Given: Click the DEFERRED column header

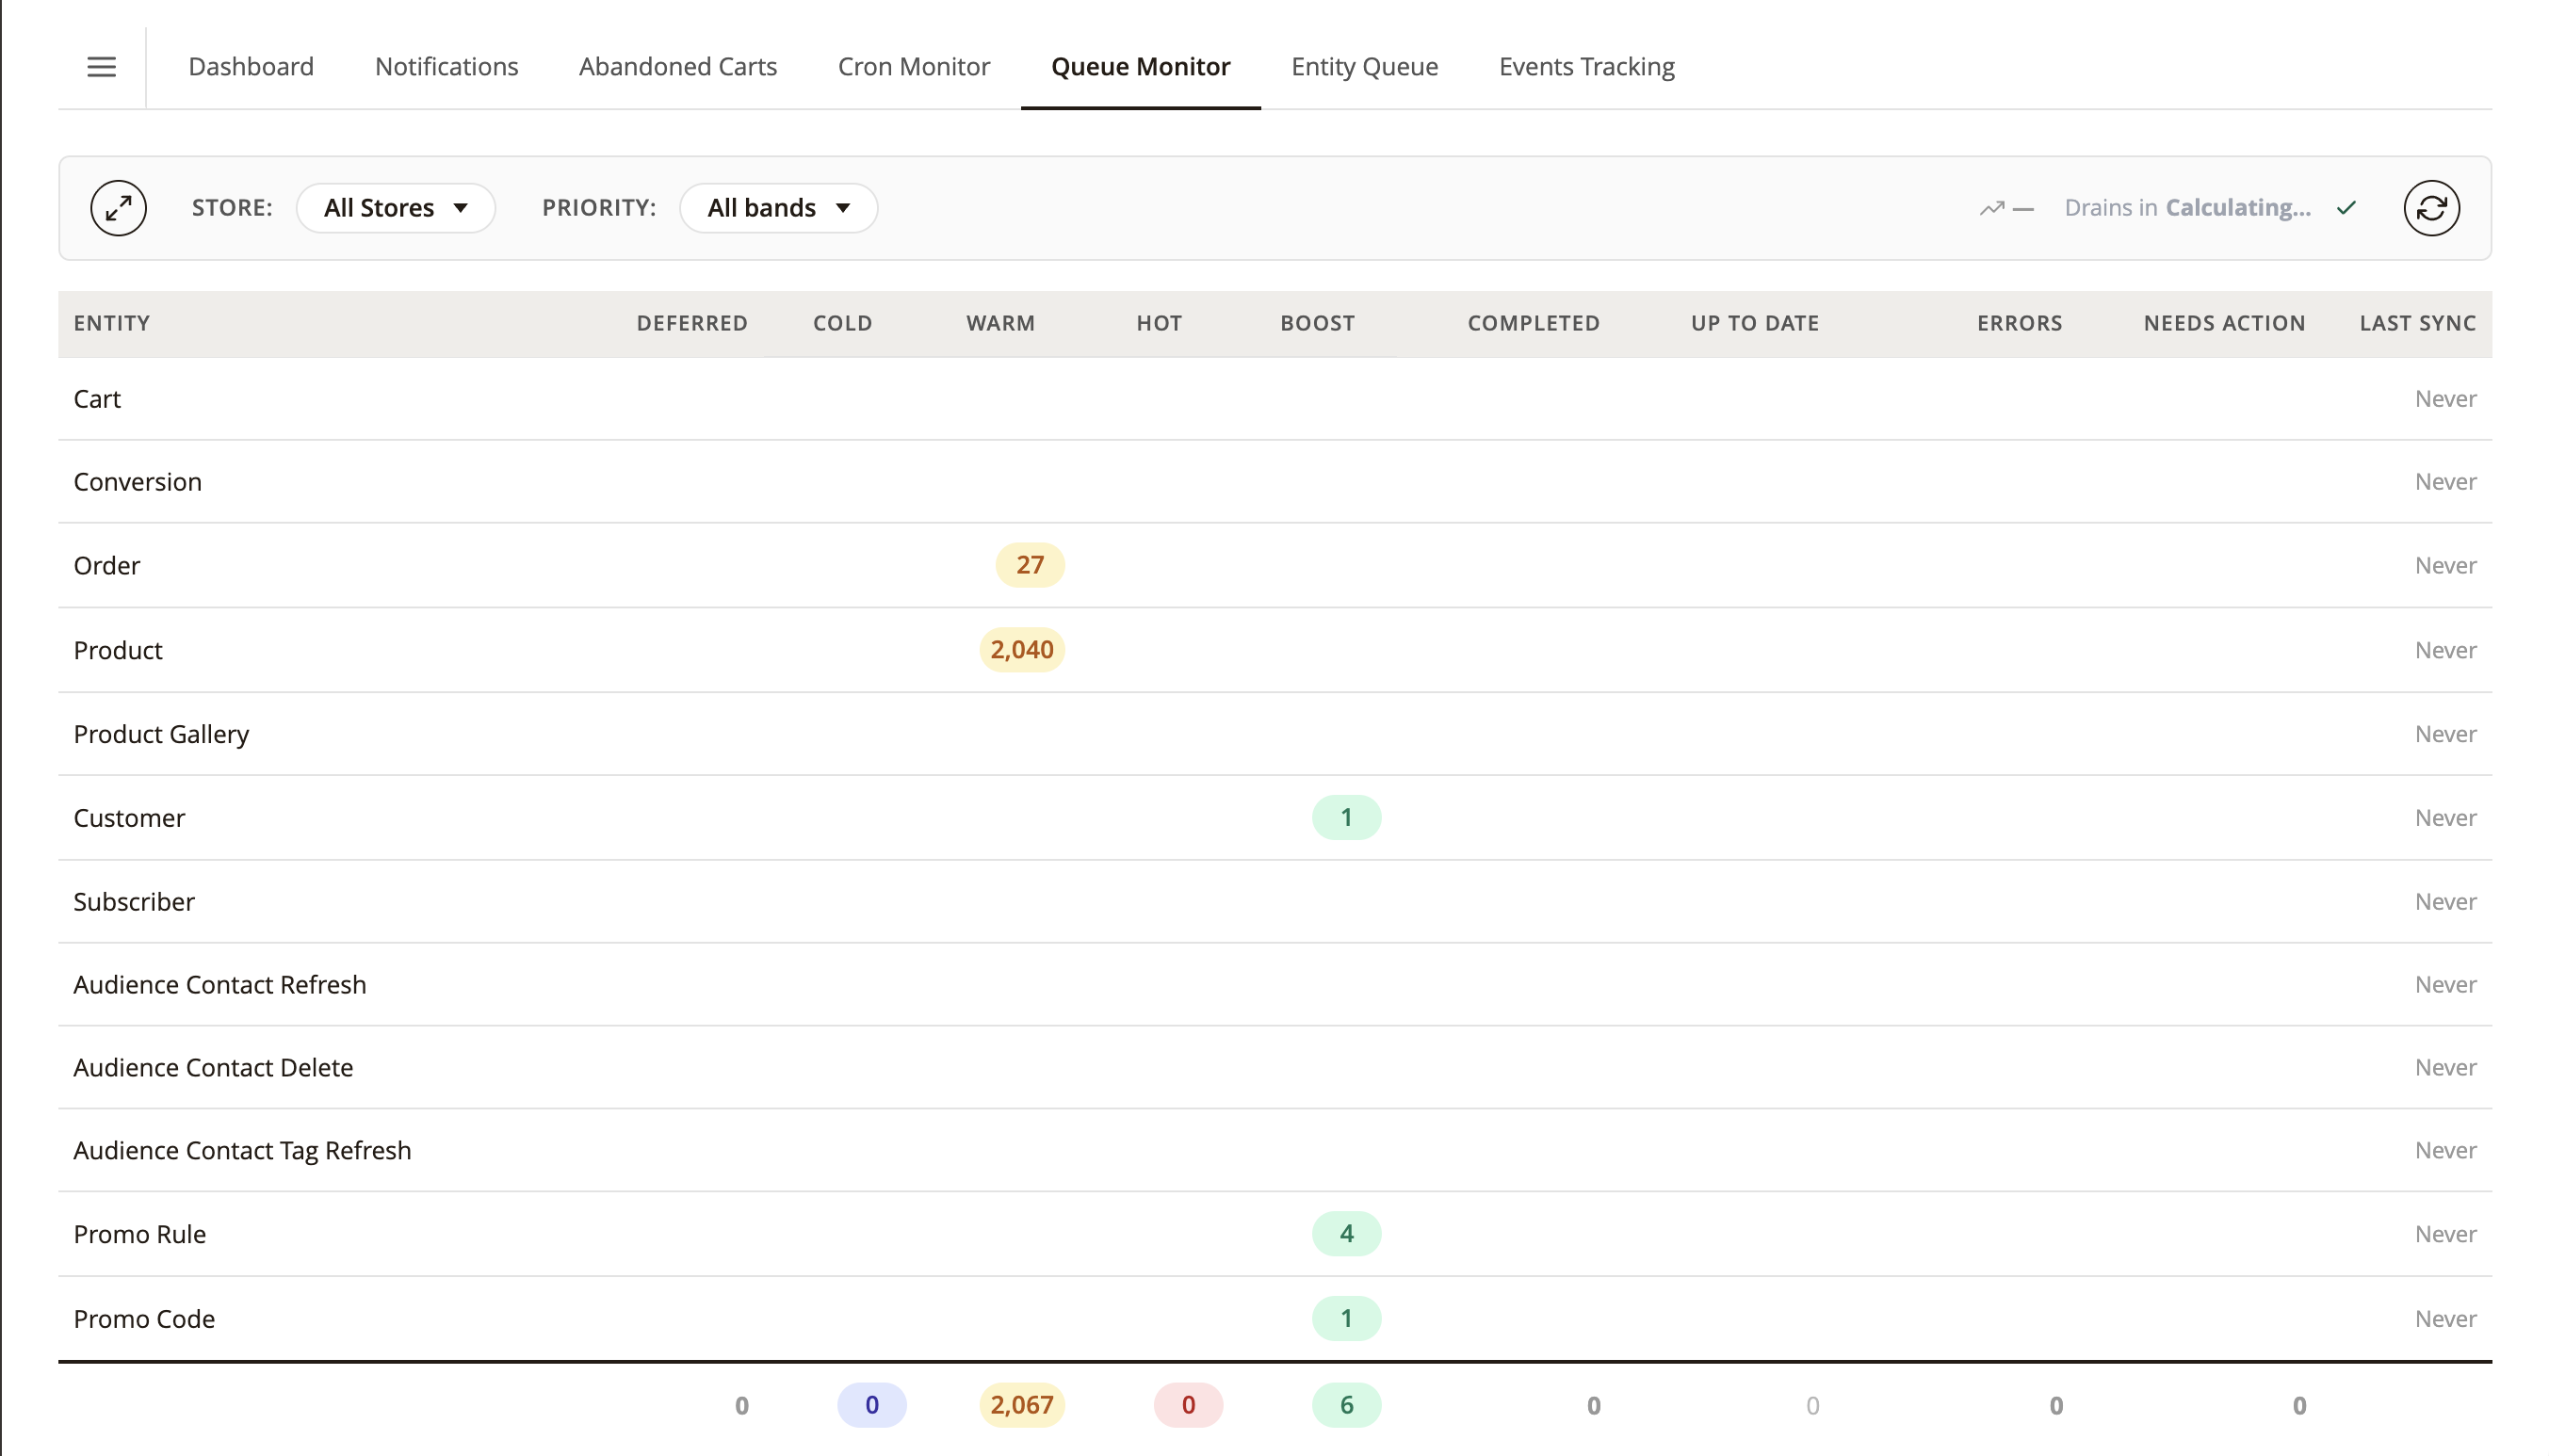Looking at the screenshot, I should (692, 323).
